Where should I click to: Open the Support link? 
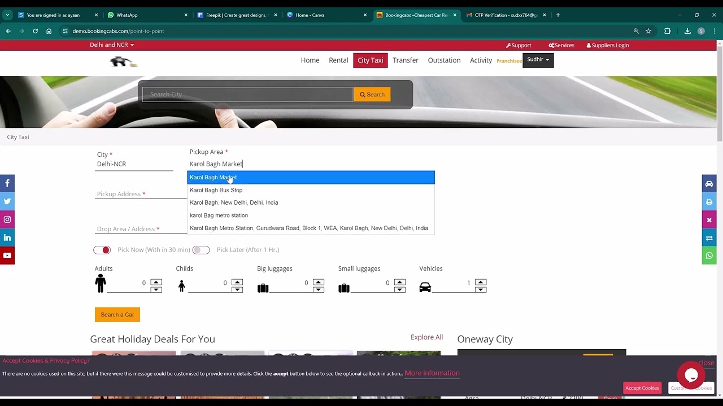tap(519, 45)
